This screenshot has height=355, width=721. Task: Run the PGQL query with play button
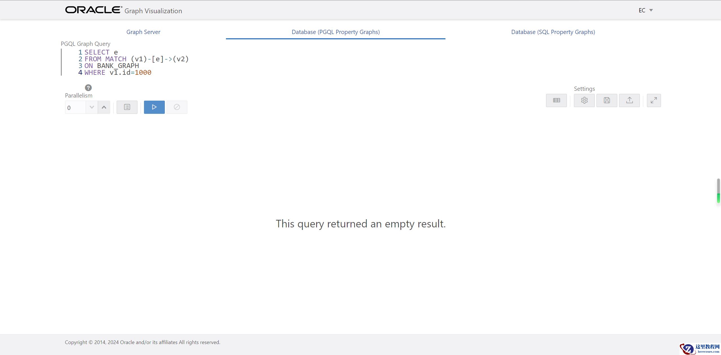click(154, 107)
